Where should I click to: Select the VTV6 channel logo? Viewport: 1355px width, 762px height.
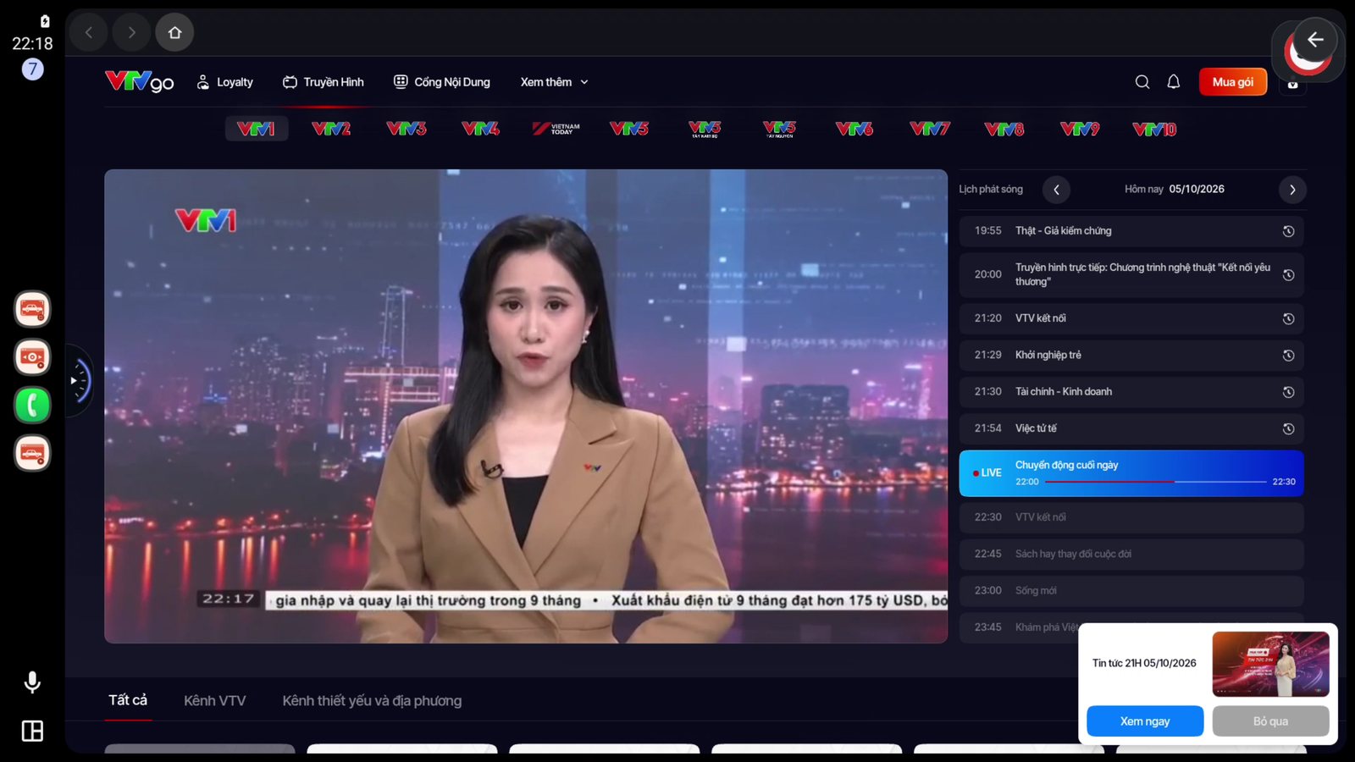click(x=854, y=129)
